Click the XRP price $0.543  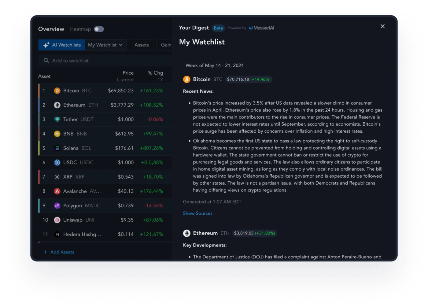tap(126, 177)
